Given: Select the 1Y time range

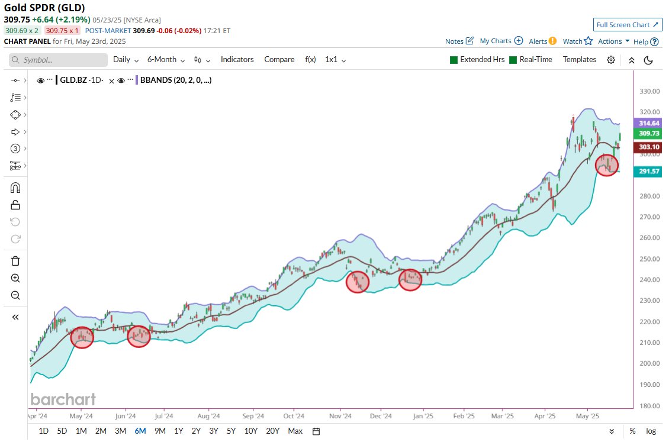Looking at the screenshot, I should pos(179,431).
